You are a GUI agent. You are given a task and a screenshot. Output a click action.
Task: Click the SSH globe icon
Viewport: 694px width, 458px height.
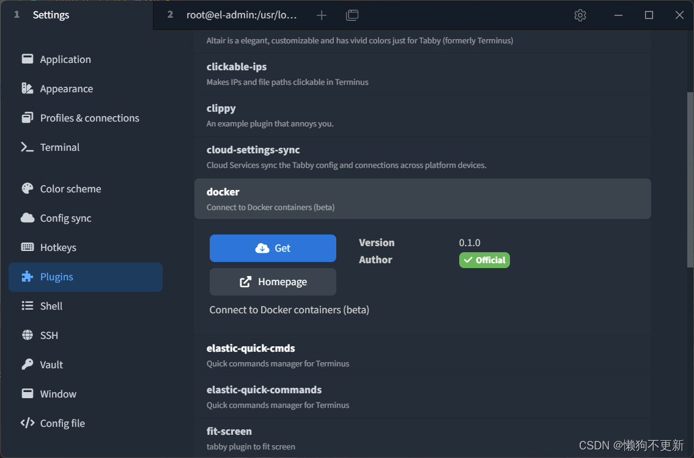tap(28, 335)
